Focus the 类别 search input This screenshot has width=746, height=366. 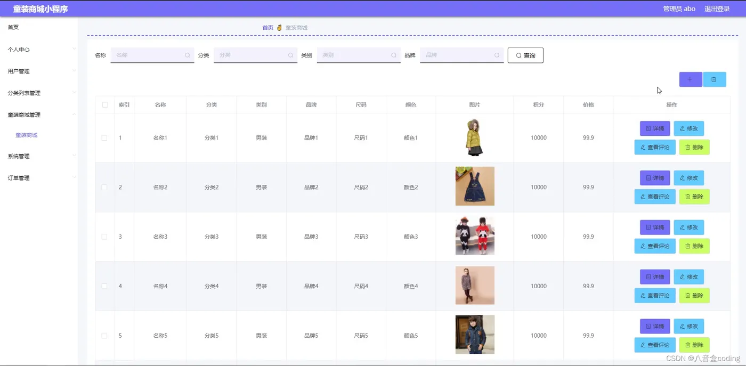point(359,55)
